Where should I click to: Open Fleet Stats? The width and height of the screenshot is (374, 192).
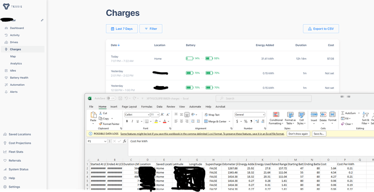(x=16, y=152)
